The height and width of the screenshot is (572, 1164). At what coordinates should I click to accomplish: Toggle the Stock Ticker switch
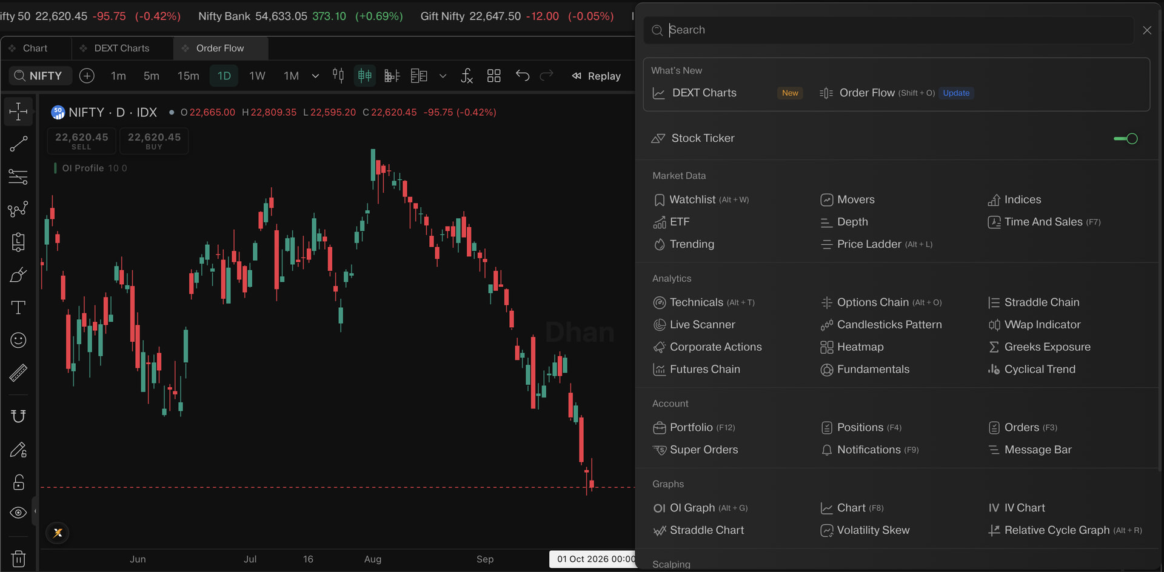[x=1126, y=139]
